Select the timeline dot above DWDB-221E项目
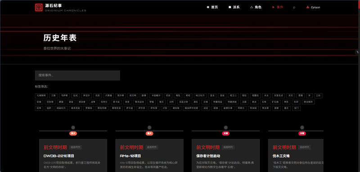 [x=73, y=128]
